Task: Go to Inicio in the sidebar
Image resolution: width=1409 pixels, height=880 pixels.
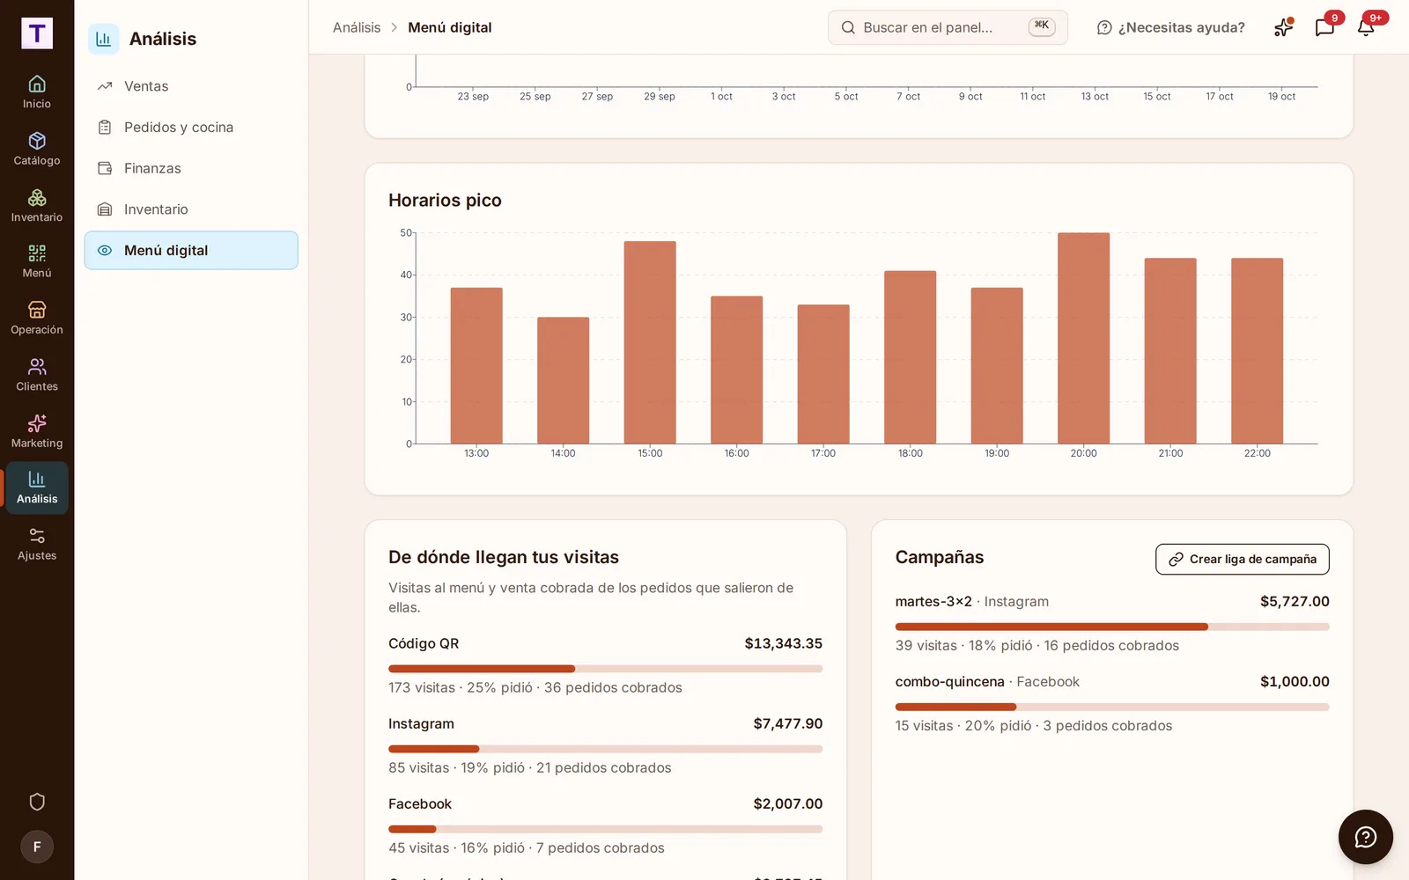Action: pos(37,92)
